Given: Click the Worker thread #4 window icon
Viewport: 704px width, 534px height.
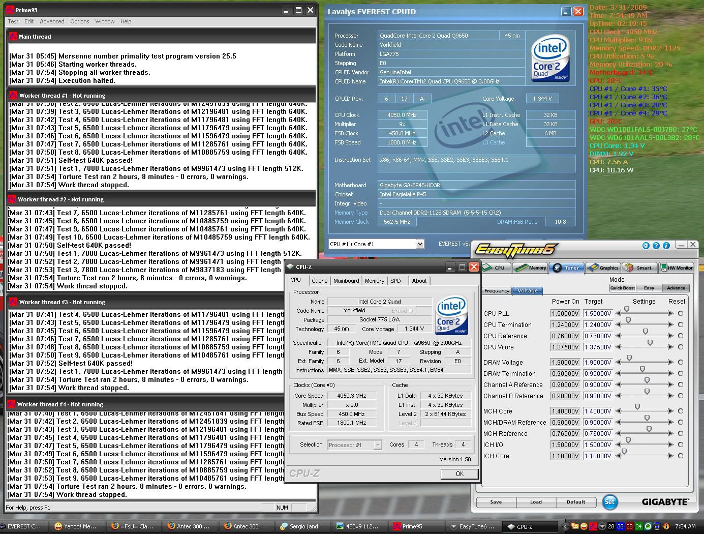Looking at the screenshot, I should [x=12, y=404].
